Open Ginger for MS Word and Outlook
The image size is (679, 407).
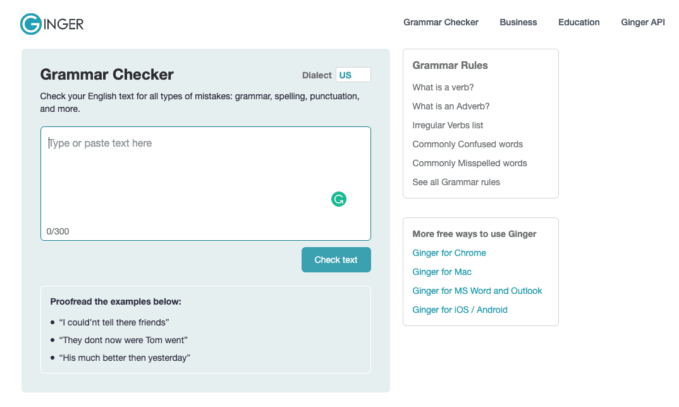pyautogui.click(x=477, y=291)
